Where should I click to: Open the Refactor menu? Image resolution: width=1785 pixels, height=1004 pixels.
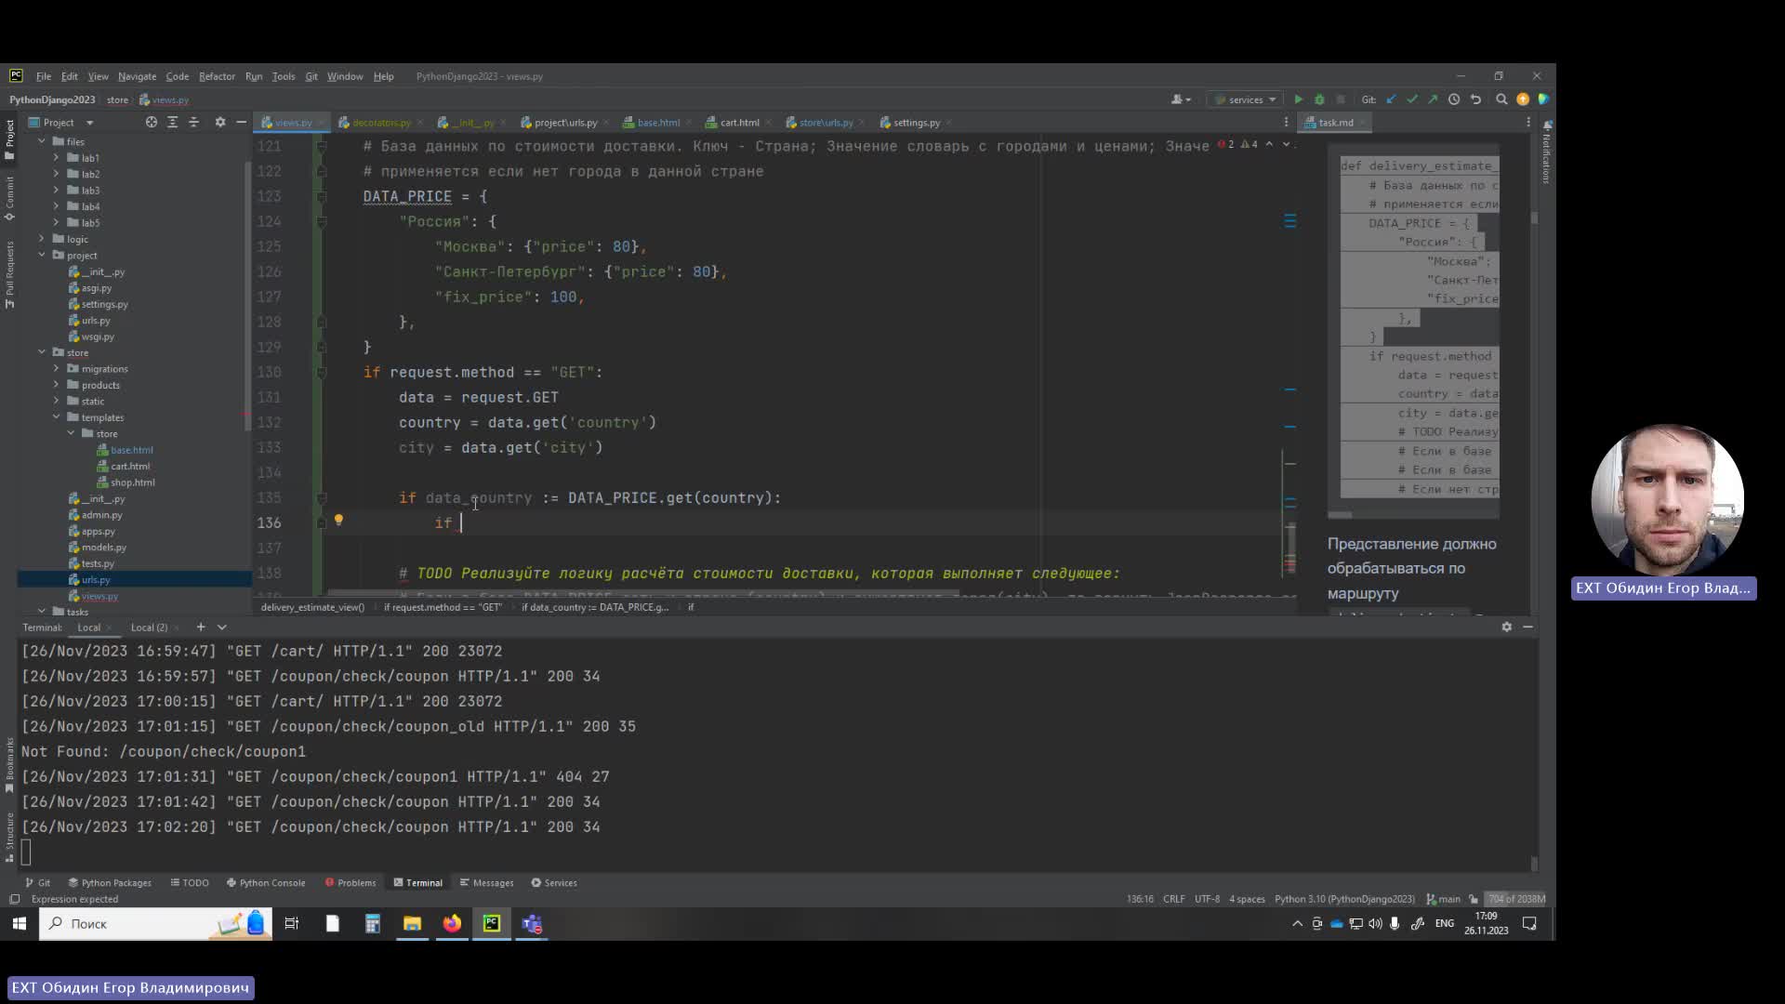(x=217, y=76)
